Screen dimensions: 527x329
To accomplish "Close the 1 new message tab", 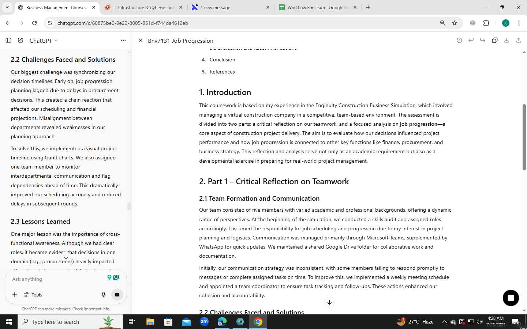I will coord(268,7).
